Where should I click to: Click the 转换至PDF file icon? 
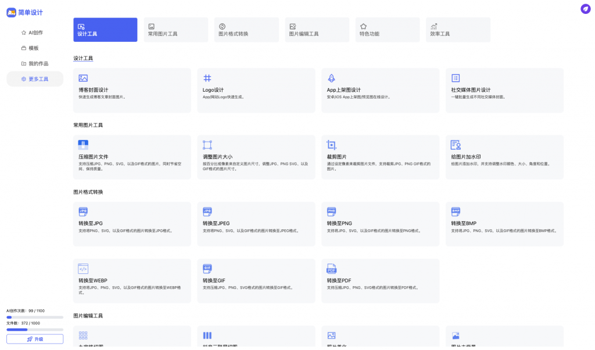coord(331,269)
